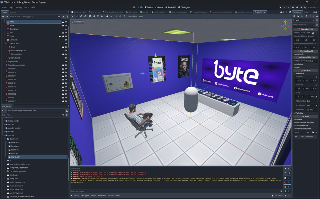
Task: Run the project with the play button
Action: (x=280, y=7)
